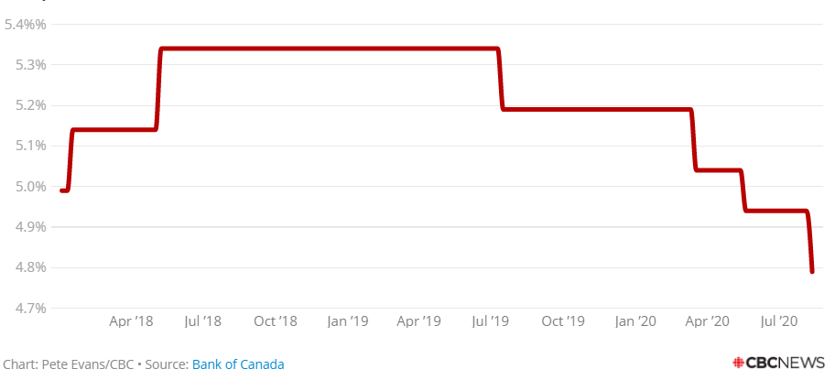The height and width of the screenshot is (380, 835).
Task: Click the Jul '18 axis label
Action: click(202, 321)
